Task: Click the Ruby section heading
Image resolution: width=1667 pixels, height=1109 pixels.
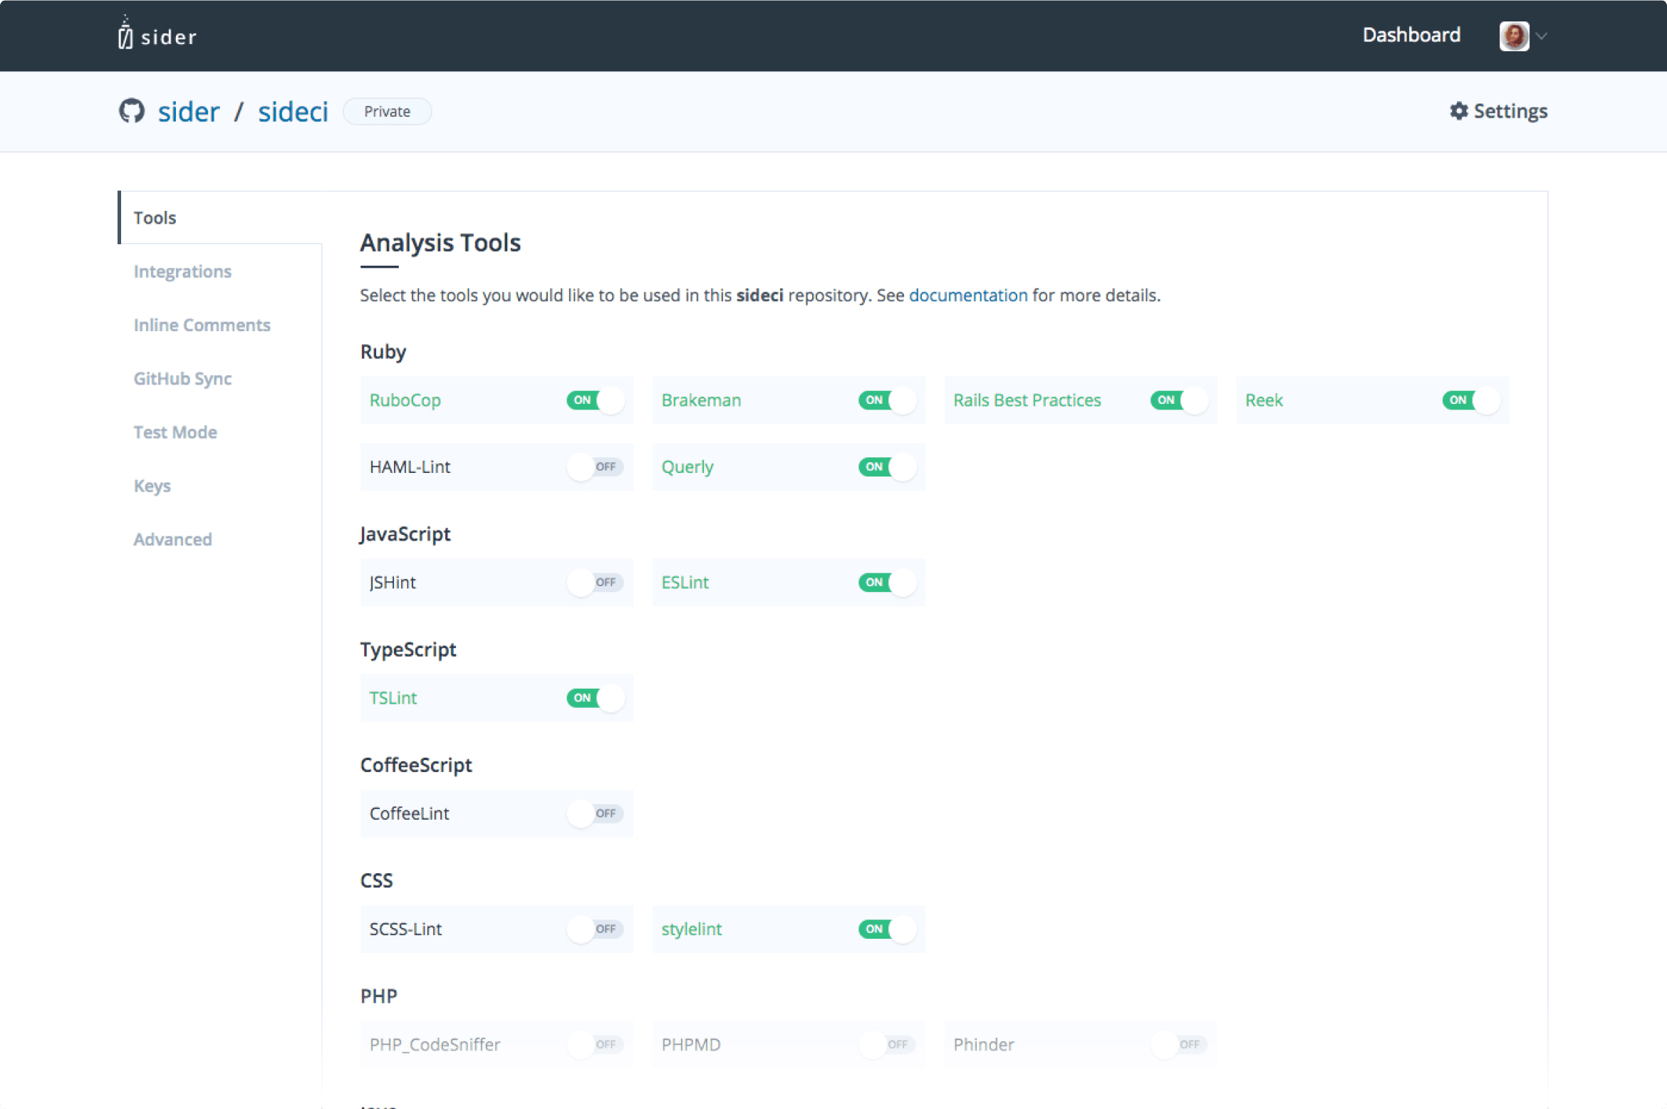Action: tap(383, 352)
